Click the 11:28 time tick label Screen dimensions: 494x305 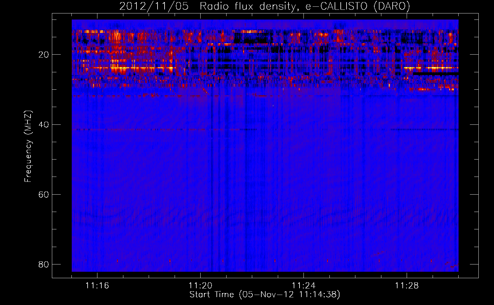click(x=407, y=286)
